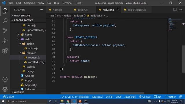185x104 pixels.
Task: Open App.js in the explorer
Action: (29, 80)
